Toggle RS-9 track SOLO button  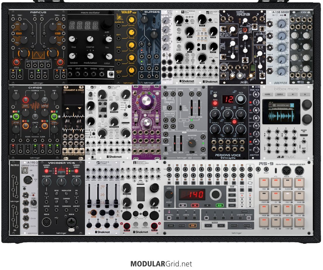click(x=221, y=226)
